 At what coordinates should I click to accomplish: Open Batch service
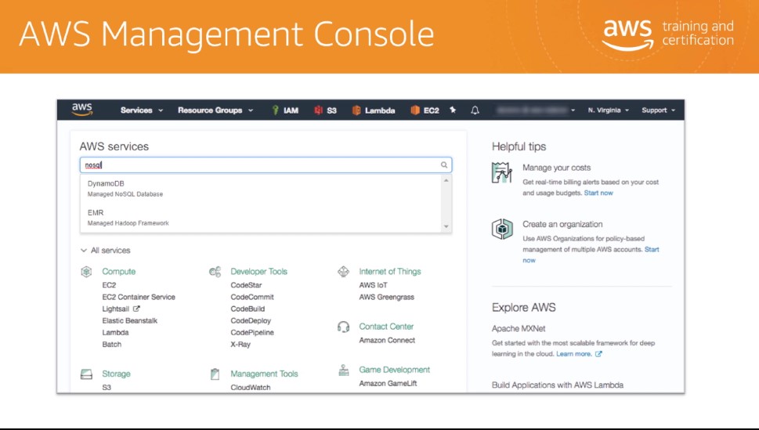pyautogui.click(x=112, y=345)
